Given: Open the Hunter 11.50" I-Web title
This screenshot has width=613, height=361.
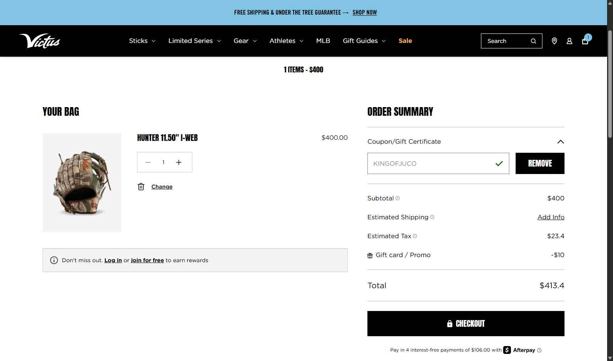Looking at the screenshot, I should [168, 138].
